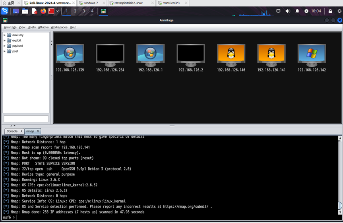Click the payload folder icon
Image resolution: width=343 pixels, height=223 pixels.
(9, 46)
